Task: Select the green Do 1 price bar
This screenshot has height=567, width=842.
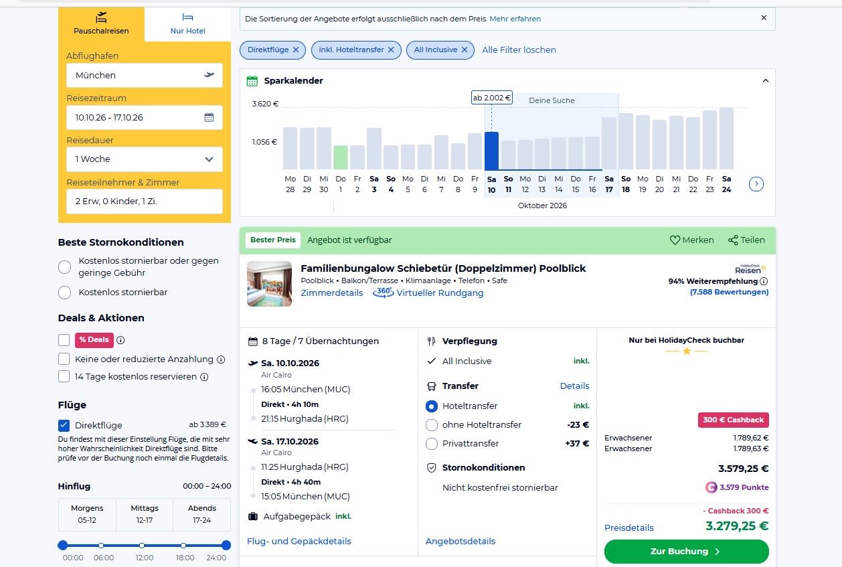Action: click(x=341, y=157)
